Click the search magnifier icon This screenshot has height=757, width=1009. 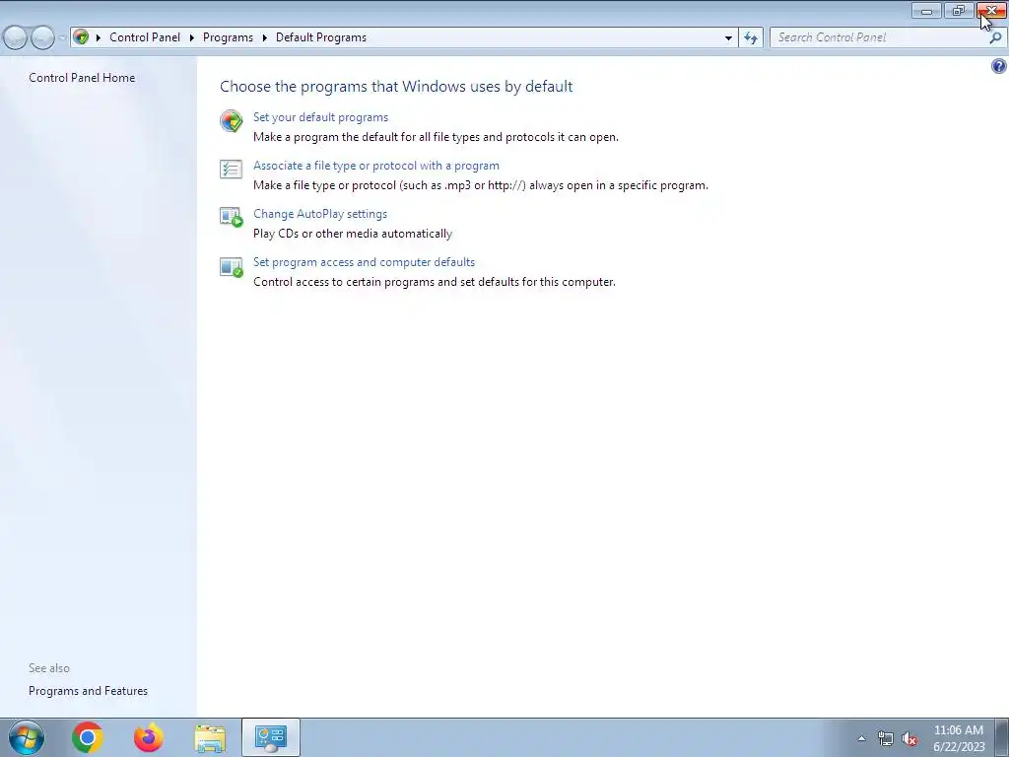click(x=995, y=37)
